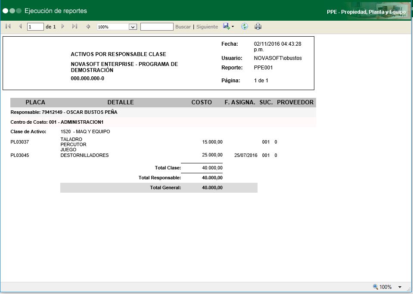Jump to the last report page
The image size is (413, 294).
coord(75,26)
